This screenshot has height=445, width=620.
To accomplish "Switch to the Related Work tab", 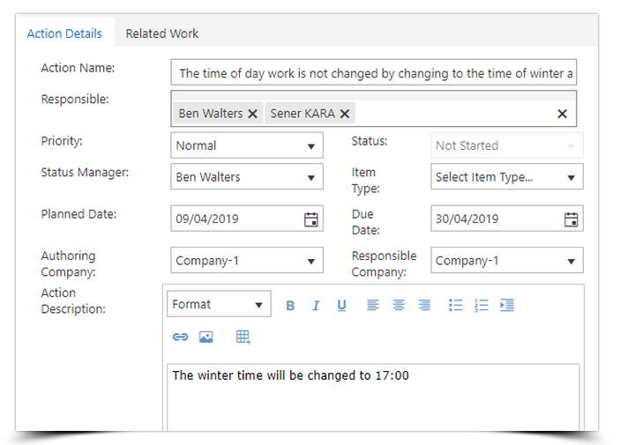I will [x=161, y=33].
